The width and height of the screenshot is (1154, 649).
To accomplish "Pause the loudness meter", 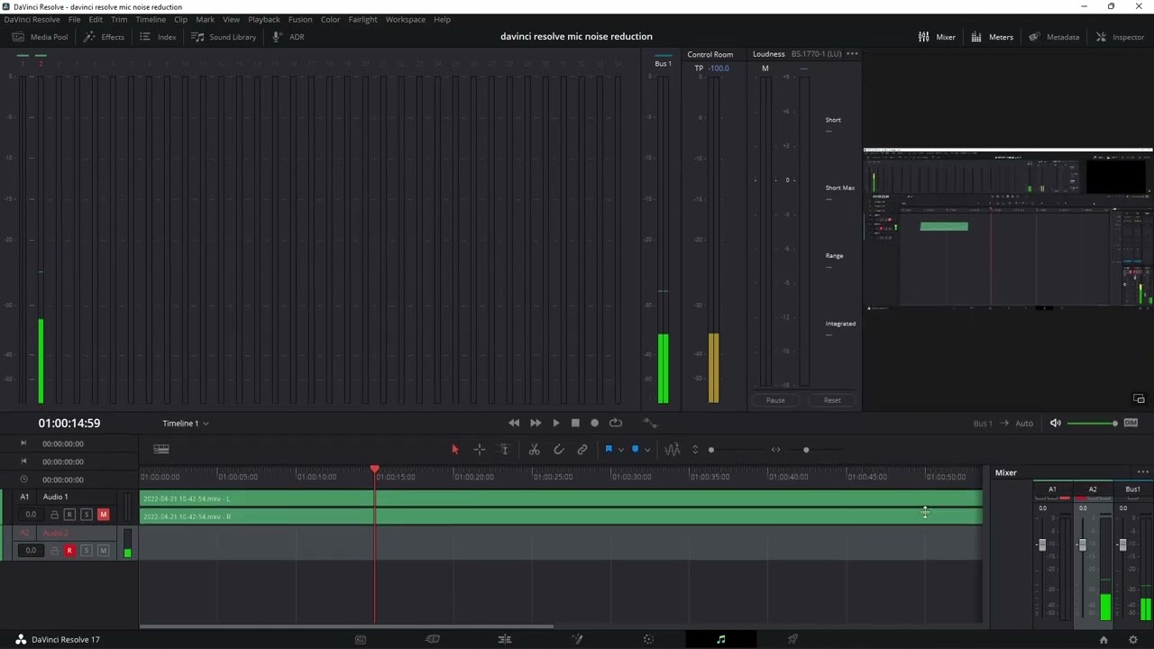I will 775,400.
